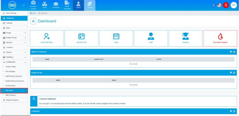Refresh the People On Site panel
Screen dimensions: 239x116
coord(234,73)
